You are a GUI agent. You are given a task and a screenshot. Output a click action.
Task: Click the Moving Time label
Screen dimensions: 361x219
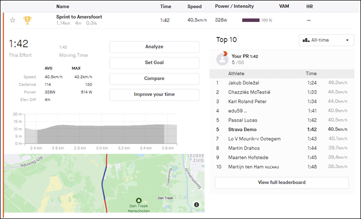pyautogui.click(x=73, y=55)
